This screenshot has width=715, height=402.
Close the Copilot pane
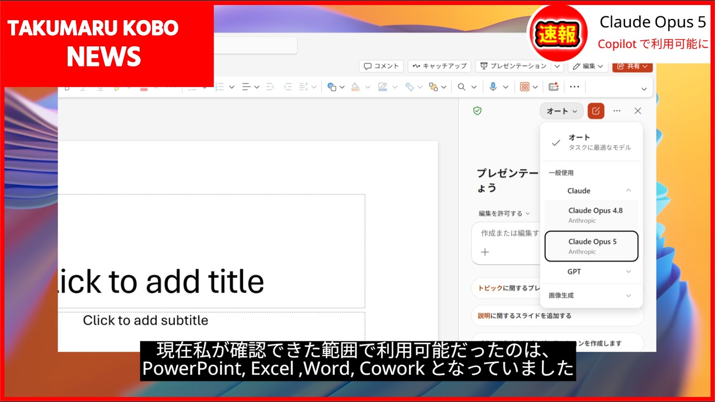tap(638, 111)
